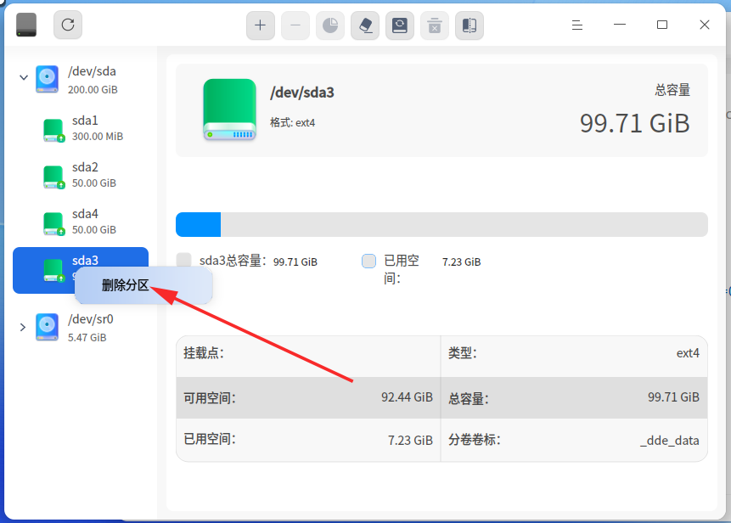Click the large 99.71 GiB capacity value
The height and width of the screenshot is (523, 731).
coord(634,123)
